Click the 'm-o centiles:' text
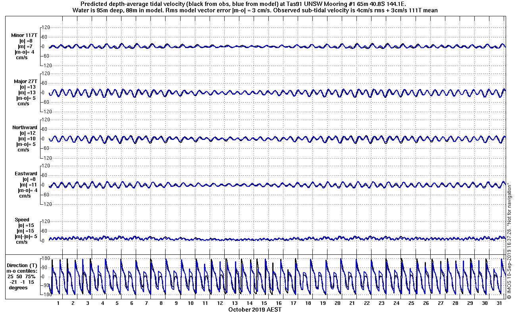516x318 pixels. (x=22, y=271)
